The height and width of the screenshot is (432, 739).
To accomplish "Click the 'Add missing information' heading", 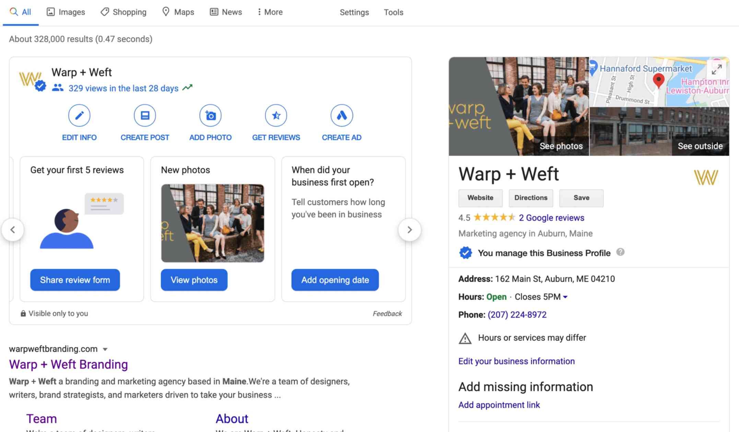I will [x=526, y=387].
